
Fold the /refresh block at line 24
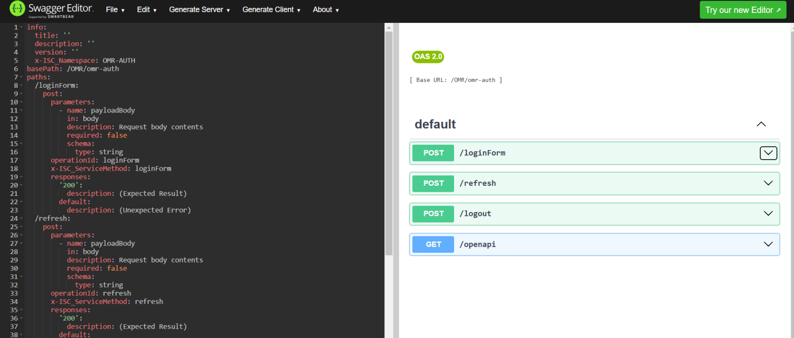coord(21,219)
